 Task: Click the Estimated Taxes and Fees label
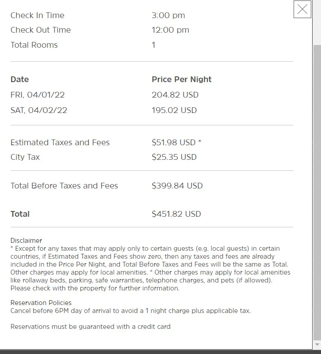point(60,143)
